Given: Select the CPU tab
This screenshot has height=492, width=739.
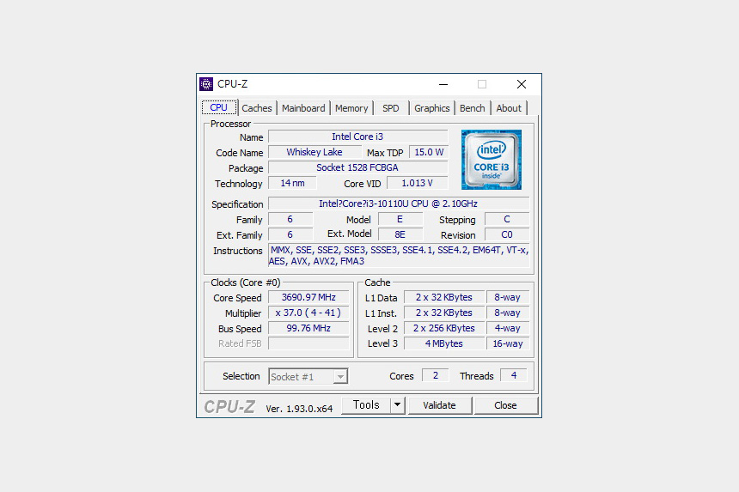Looking at the screenshot, I should (219, 107).
